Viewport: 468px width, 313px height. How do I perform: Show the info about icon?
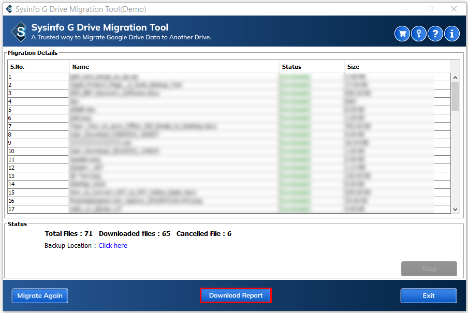coord(451,34)
